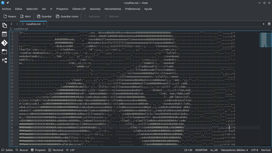The width and height of the screenshot is (272, 153).
Task: Open the document outline list icon in the left sidebar
Action: [x=4, y=34]
